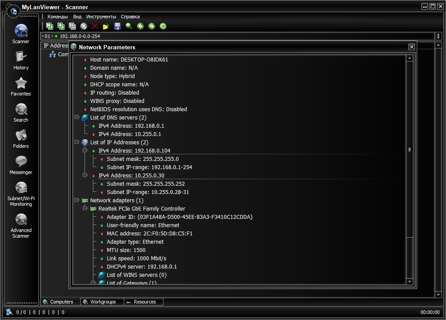446x320 pixels.
Task: Select the Node type: Hybrid row
Action: 112,76
